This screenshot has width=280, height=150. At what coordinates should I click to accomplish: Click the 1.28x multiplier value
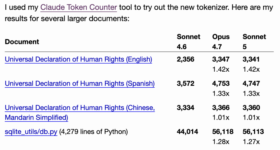221,142
